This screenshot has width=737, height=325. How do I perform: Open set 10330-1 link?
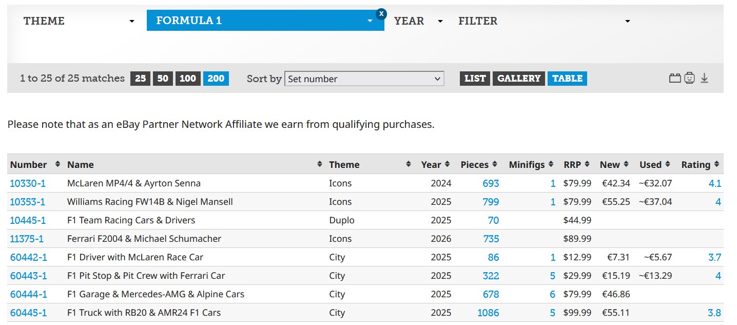pyautogui.click(x=28, y=183)
